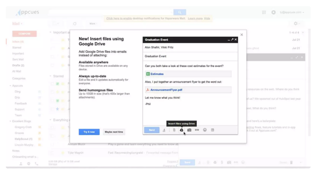The width and height of the screenshot is (311, 173).
Task: Collapse the Excellent Blogs label group
Action: (x=11, y=121)
